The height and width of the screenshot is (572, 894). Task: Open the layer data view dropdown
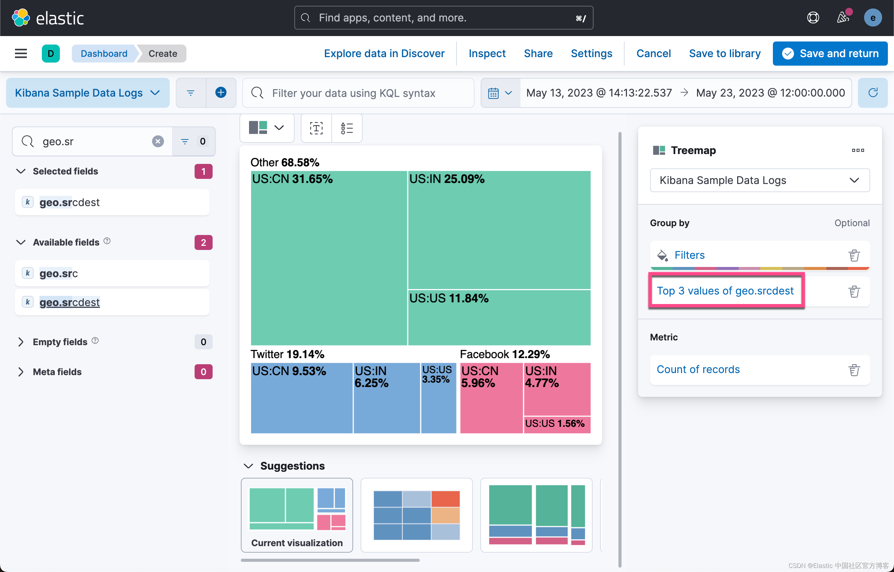pyautogui.click(x=760, y=180)
